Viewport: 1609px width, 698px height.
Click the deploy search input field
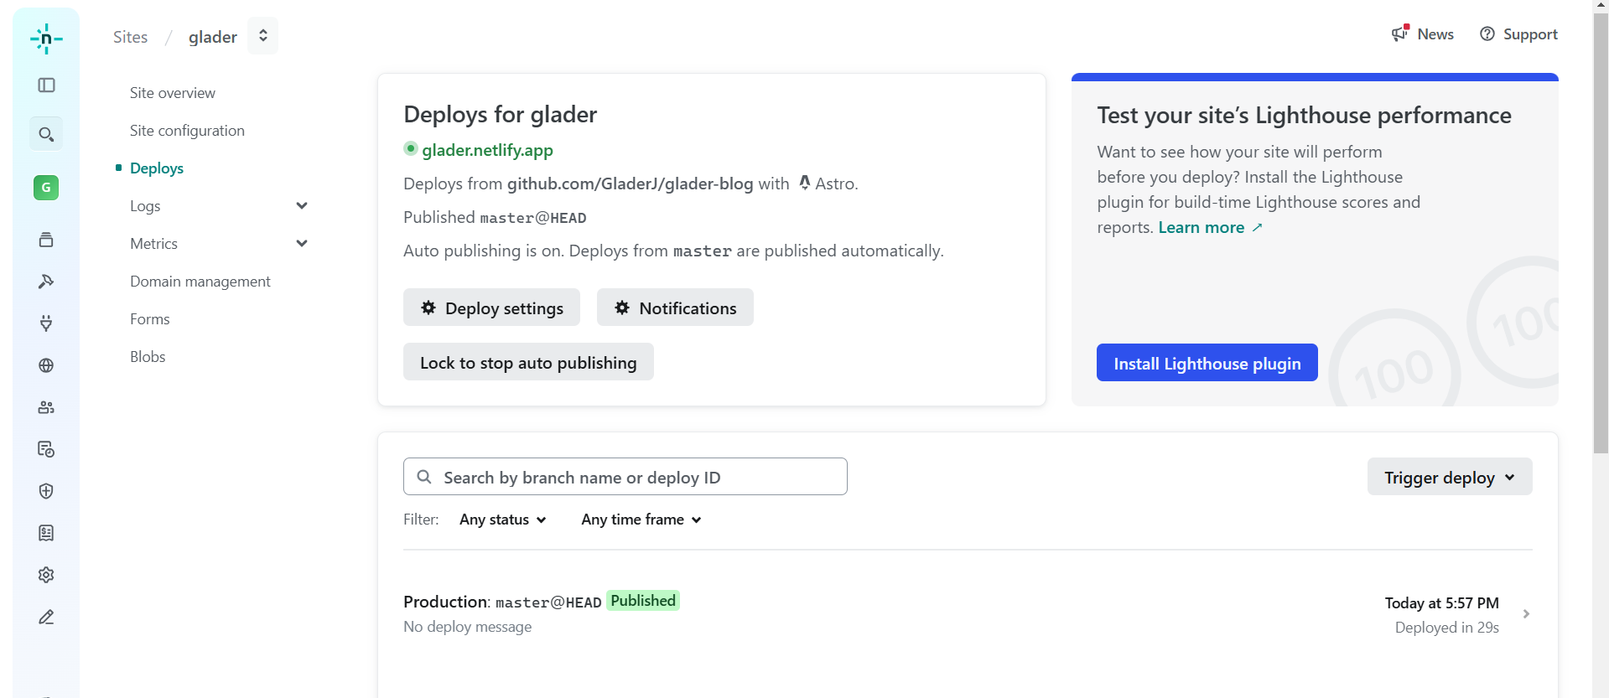coord(625,477)
